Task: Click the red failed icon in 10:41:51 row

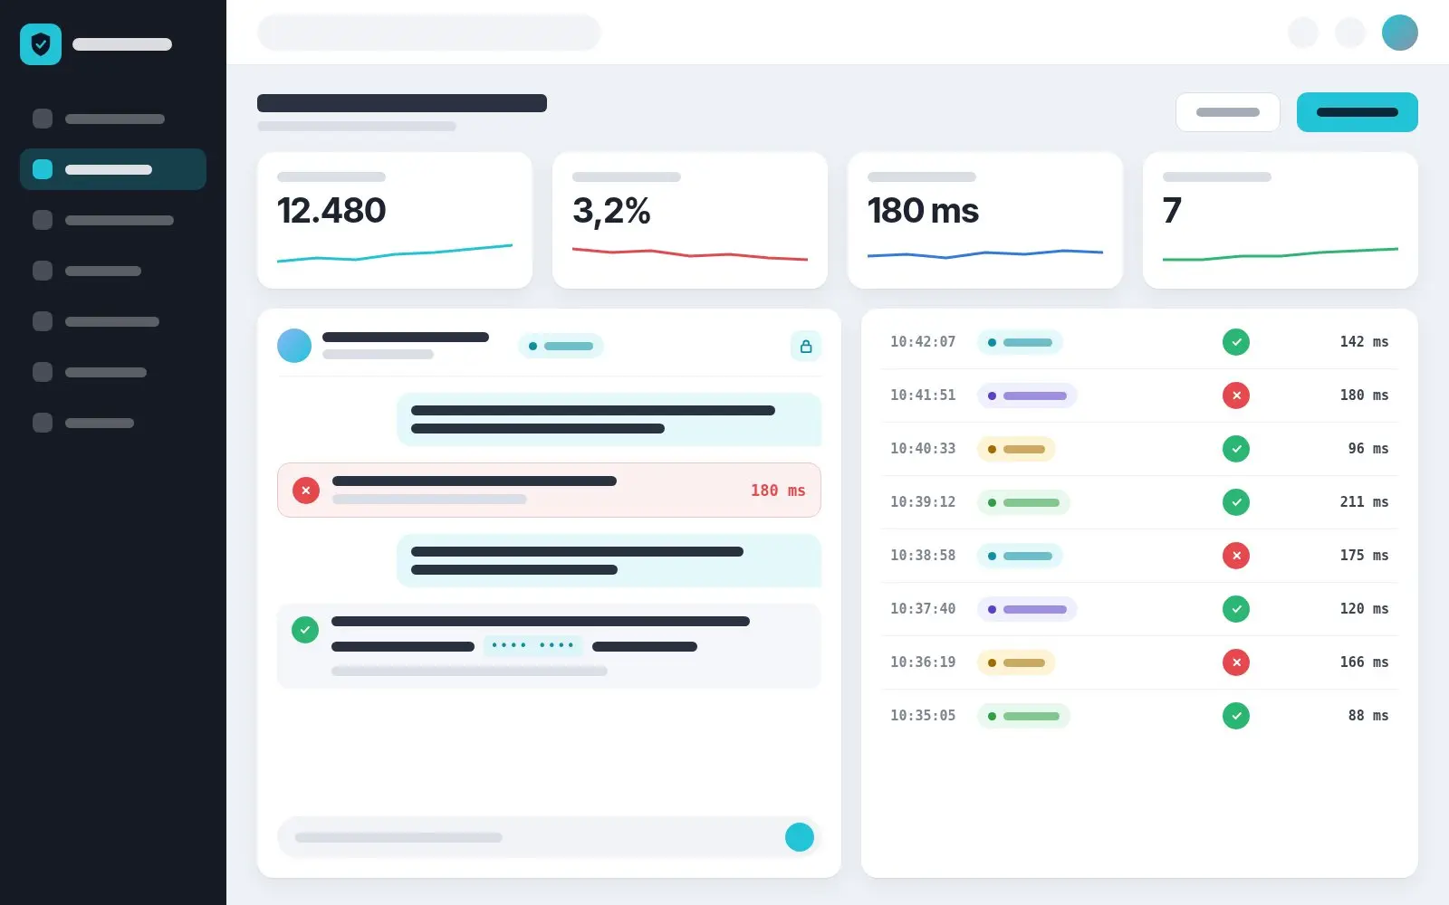Action: [x=1235, y=395]
